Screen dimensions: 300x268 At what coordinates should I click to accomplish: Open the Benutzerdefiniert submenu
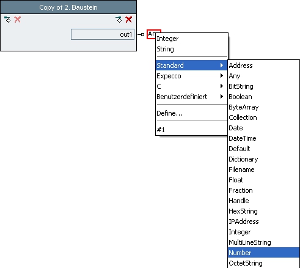(191, 97)
